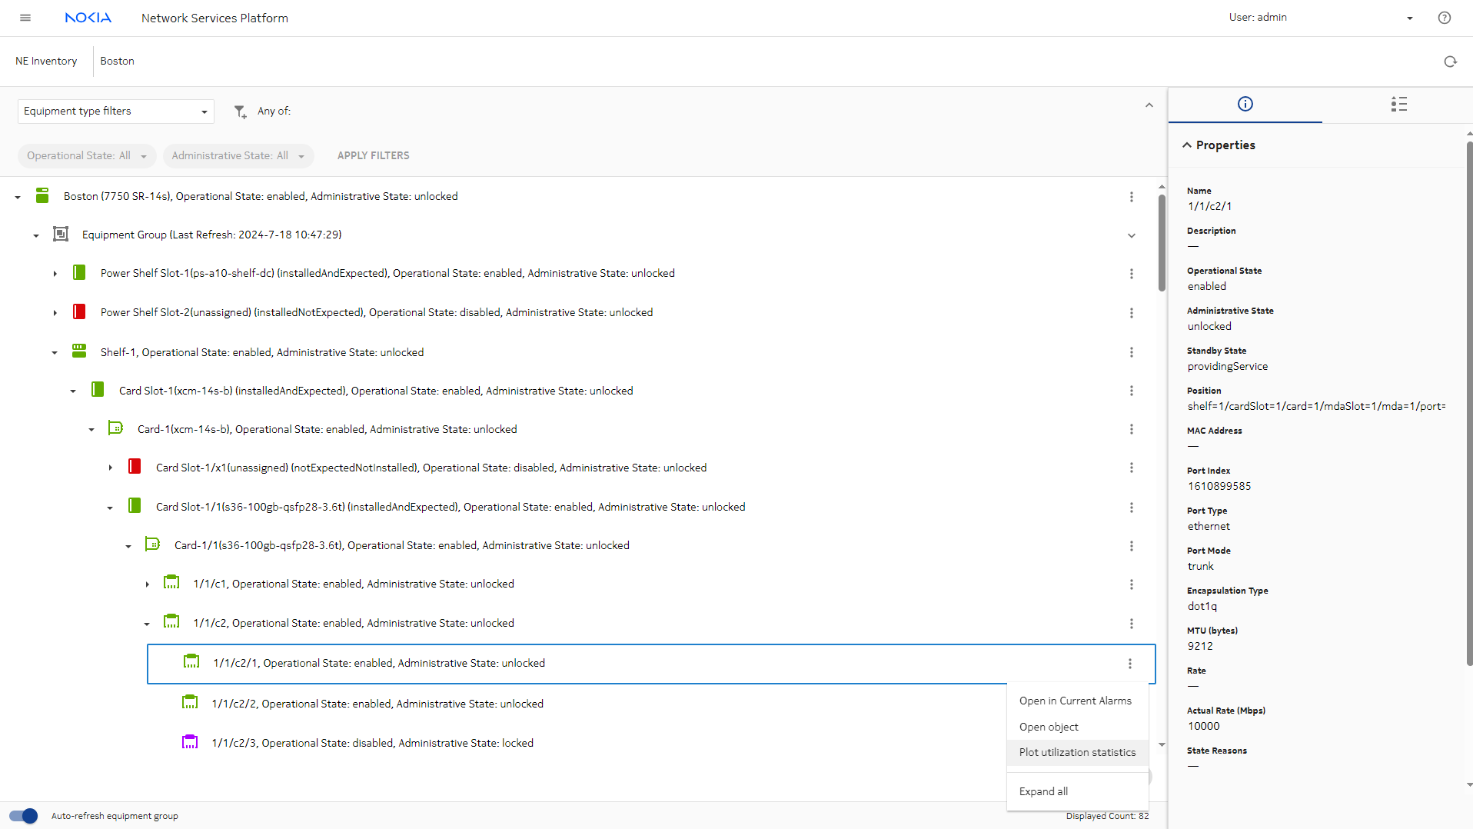Viewport: 1473px width, 829px height.
Task: Open more options for Boston NE row
Action: [x=1131, y=197]
